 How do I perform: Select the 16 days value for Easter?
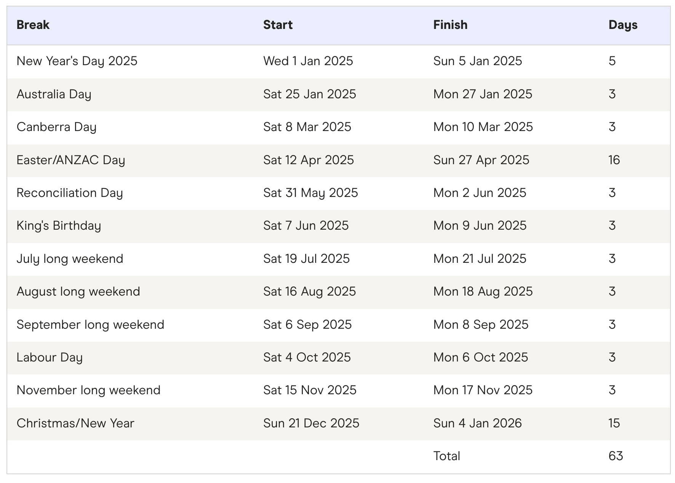[x=614, y=160]
